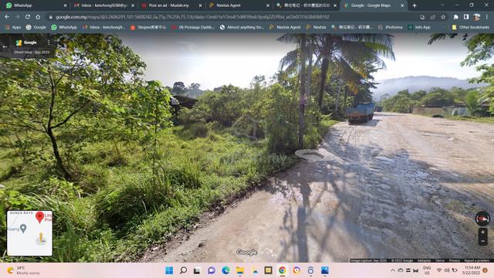This screenshot has width=494, height=278.
Task: Click Report a problem link
Action: pos(477,261)
